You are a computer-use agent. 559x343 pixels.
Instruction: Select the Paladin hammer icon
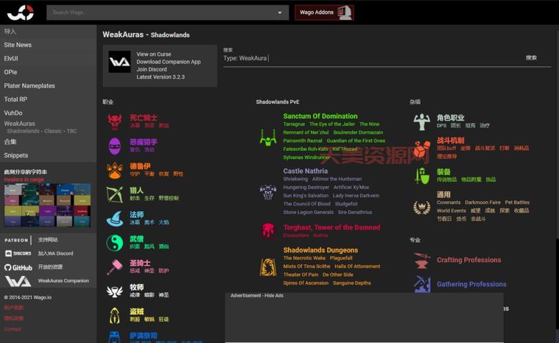point(115,267)
